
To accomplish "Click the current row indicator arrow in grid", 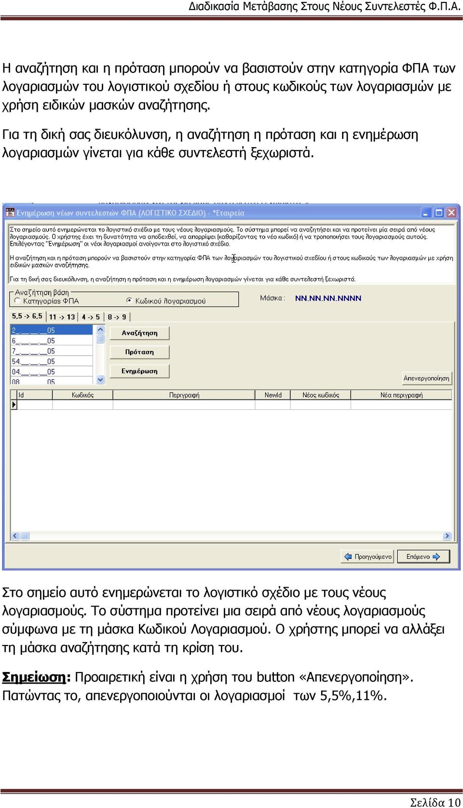I will point(14,405).
